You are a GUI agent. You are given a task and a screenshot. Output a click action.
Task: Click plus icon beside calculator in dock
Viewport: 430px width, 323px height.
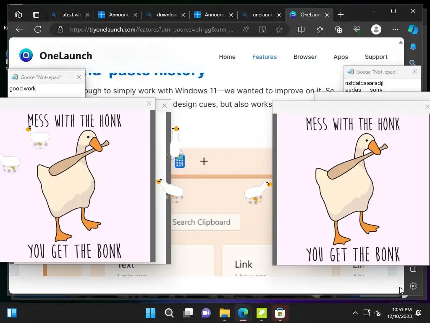pyautogui.click(x=204, y=161)
